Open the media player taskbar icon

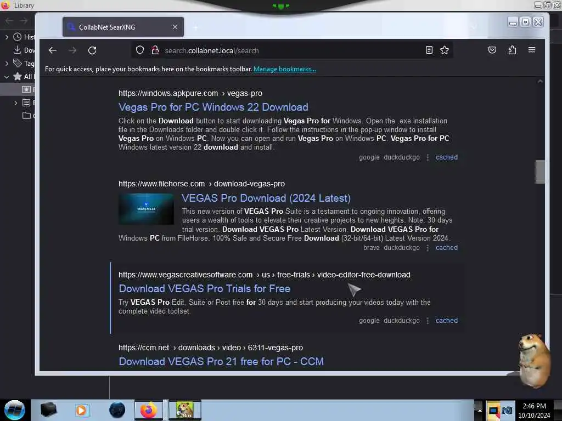[81, 410]
